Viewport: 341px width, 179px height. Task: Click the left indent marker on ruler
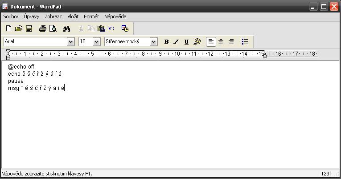8,55
